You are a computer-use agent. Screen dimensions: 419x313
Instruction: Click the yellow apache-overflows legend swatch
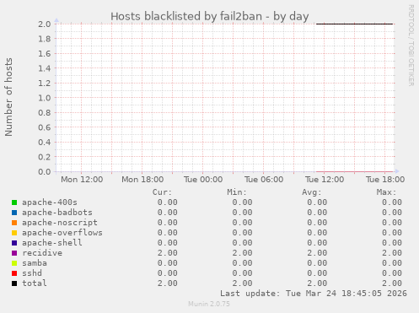14,233
